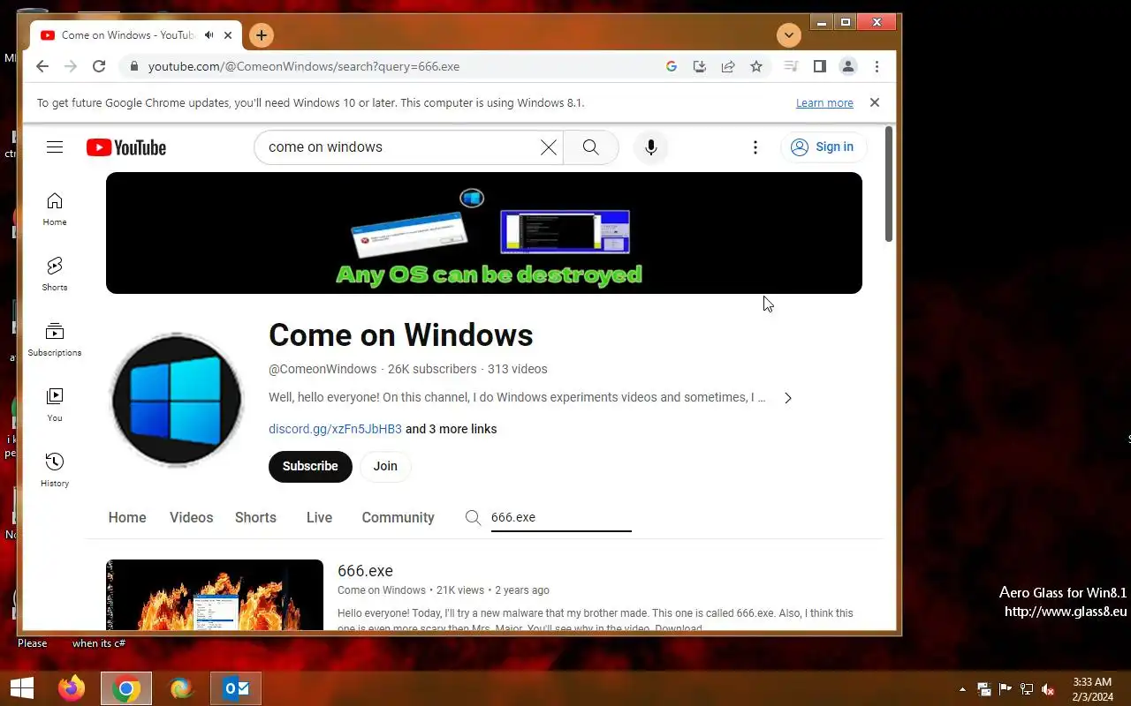The image size is (1131, 706).
Task: Go to Home in YouTube sidebar
Action: (x=55, y=209)
